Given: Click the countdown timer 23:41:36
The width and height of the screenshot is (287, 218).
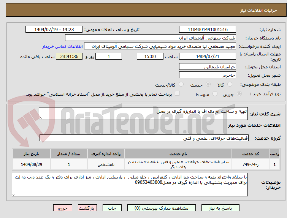Looking at the screenshot, I should 69,56.
